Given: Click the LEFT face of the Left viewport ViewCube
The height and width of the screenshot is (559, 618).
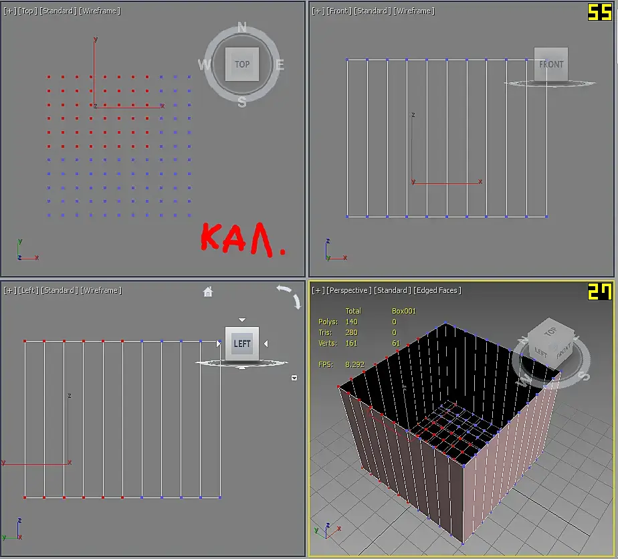Looking at the screenshot, I should click(242, 344).
